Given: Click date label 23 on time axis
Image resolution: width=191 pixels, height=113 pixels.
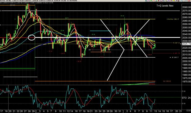Looking at the screenshot, I should (96, 111).
